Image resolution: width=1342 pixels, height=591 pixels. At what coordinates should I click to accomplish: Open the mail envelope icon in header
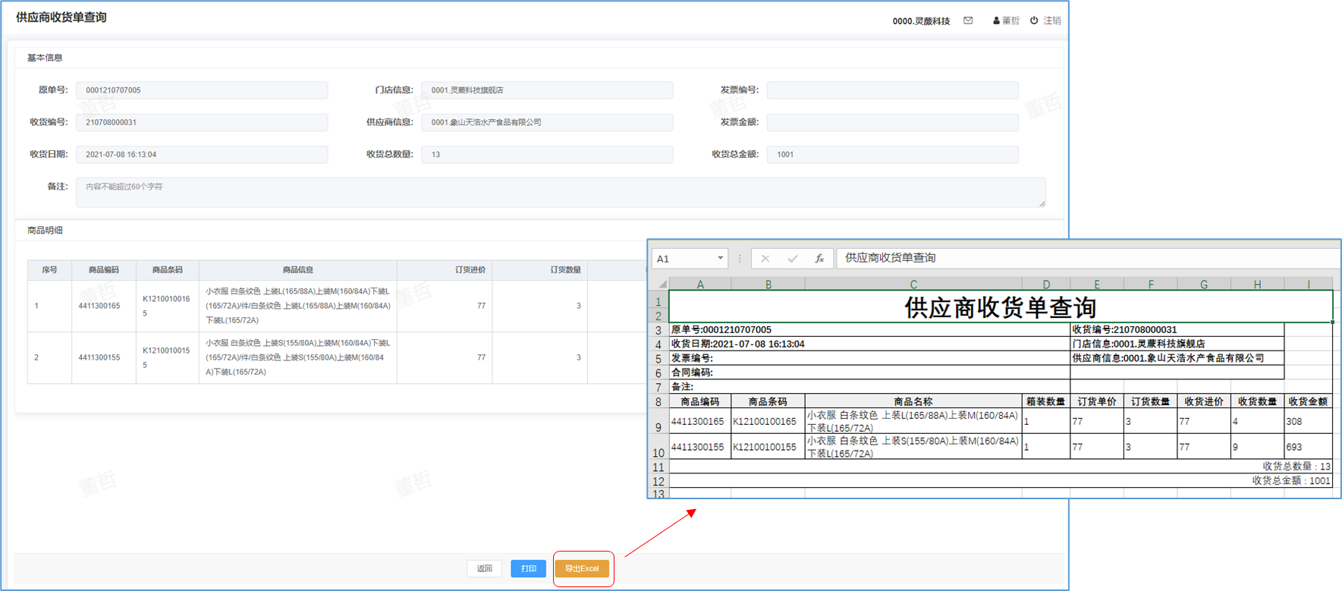click(968, 20)
